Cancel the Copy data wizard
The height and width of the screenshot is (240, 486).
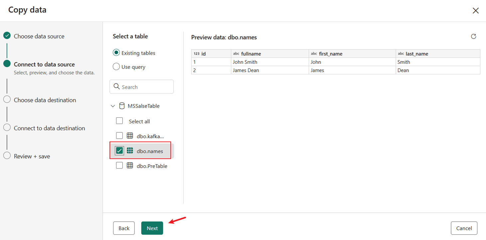[x=464, y=228]
